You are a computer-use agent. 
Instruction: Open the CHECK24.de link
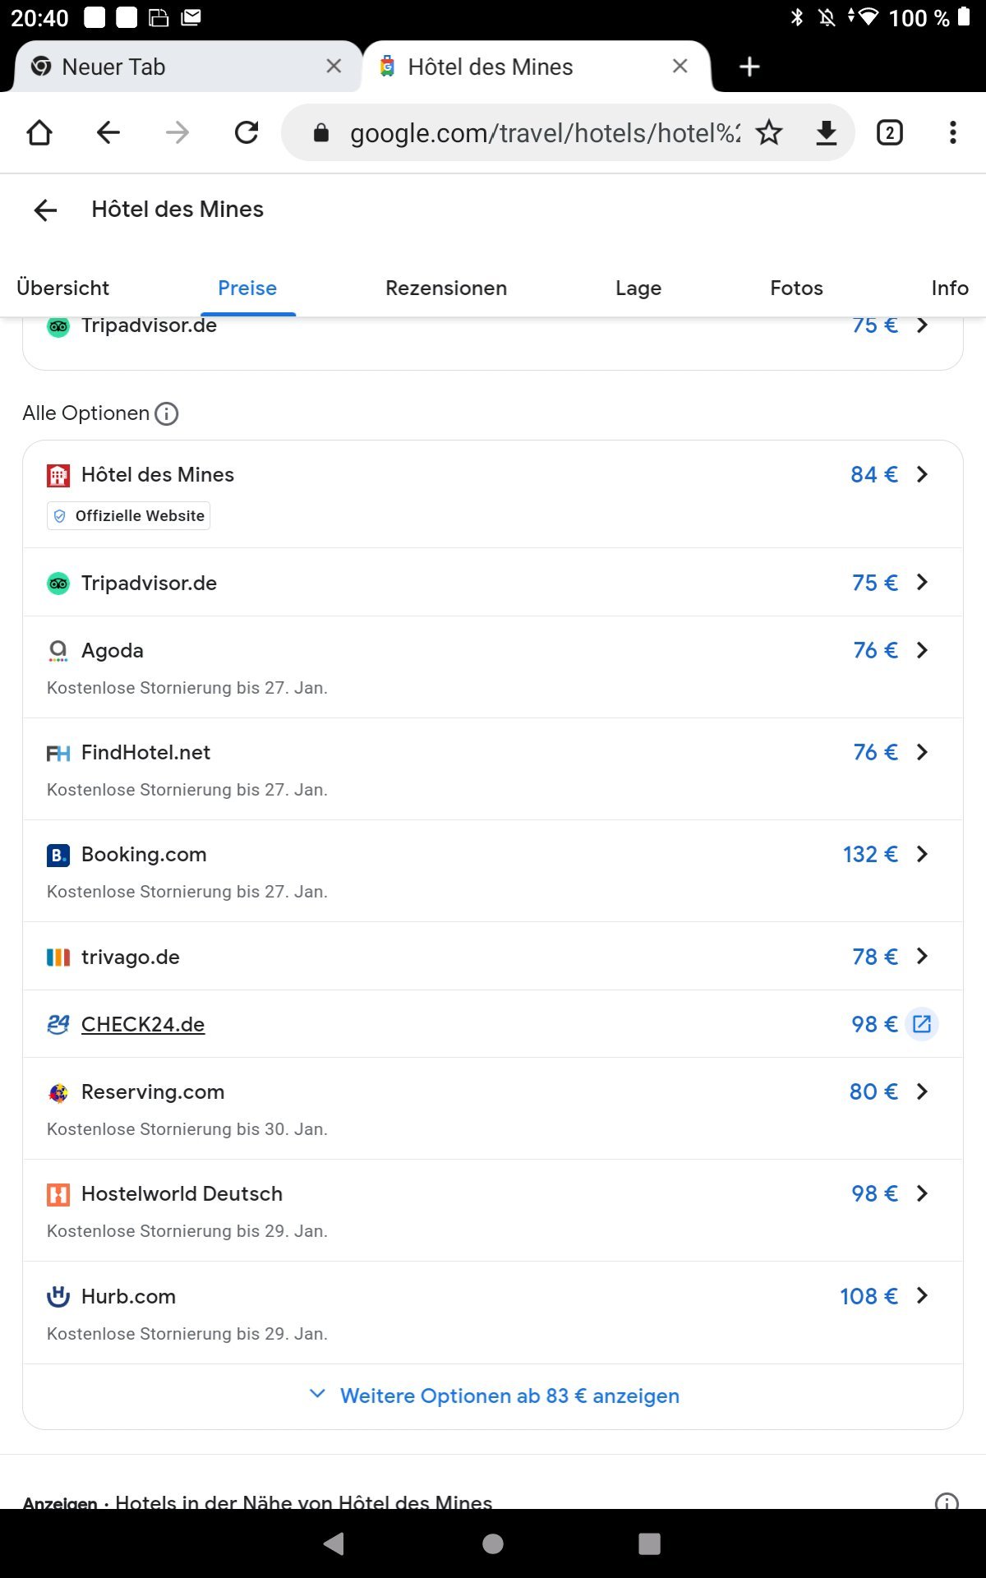click(x=143, y=1024)
